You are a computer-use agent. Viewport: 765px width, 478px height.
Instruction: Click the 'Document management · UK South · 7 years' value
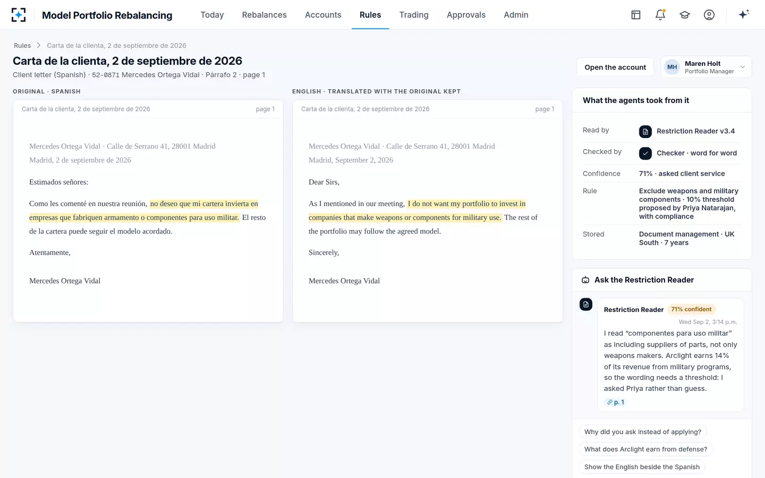coord(687,238)
